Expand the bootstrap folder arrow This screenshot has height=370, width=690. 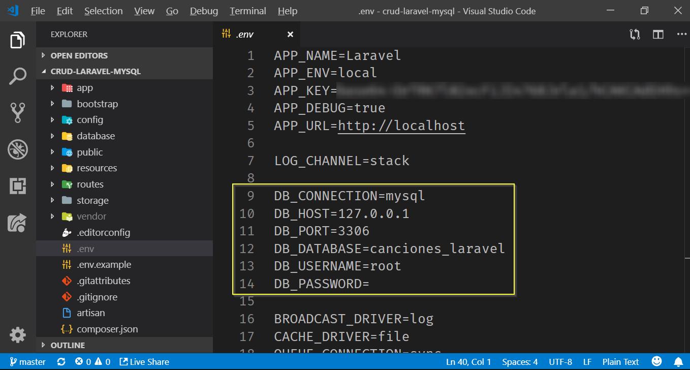point(52,104)
